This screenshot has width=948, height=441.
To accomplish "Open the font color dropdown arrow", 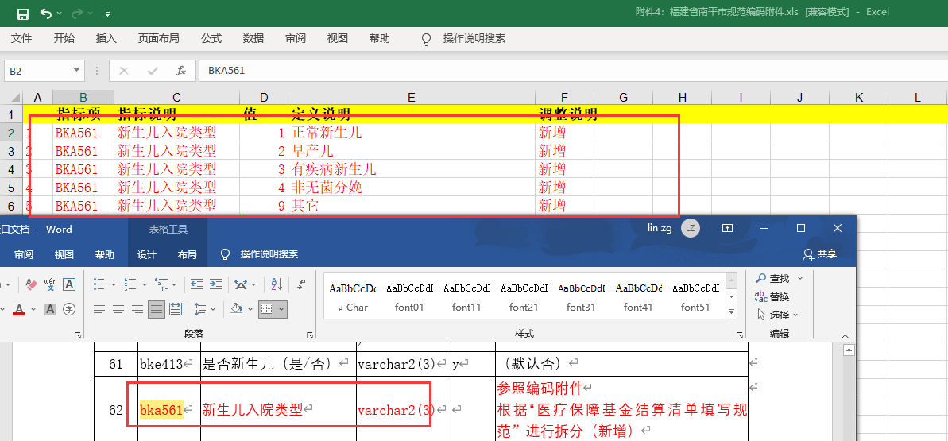I will 33,309.
